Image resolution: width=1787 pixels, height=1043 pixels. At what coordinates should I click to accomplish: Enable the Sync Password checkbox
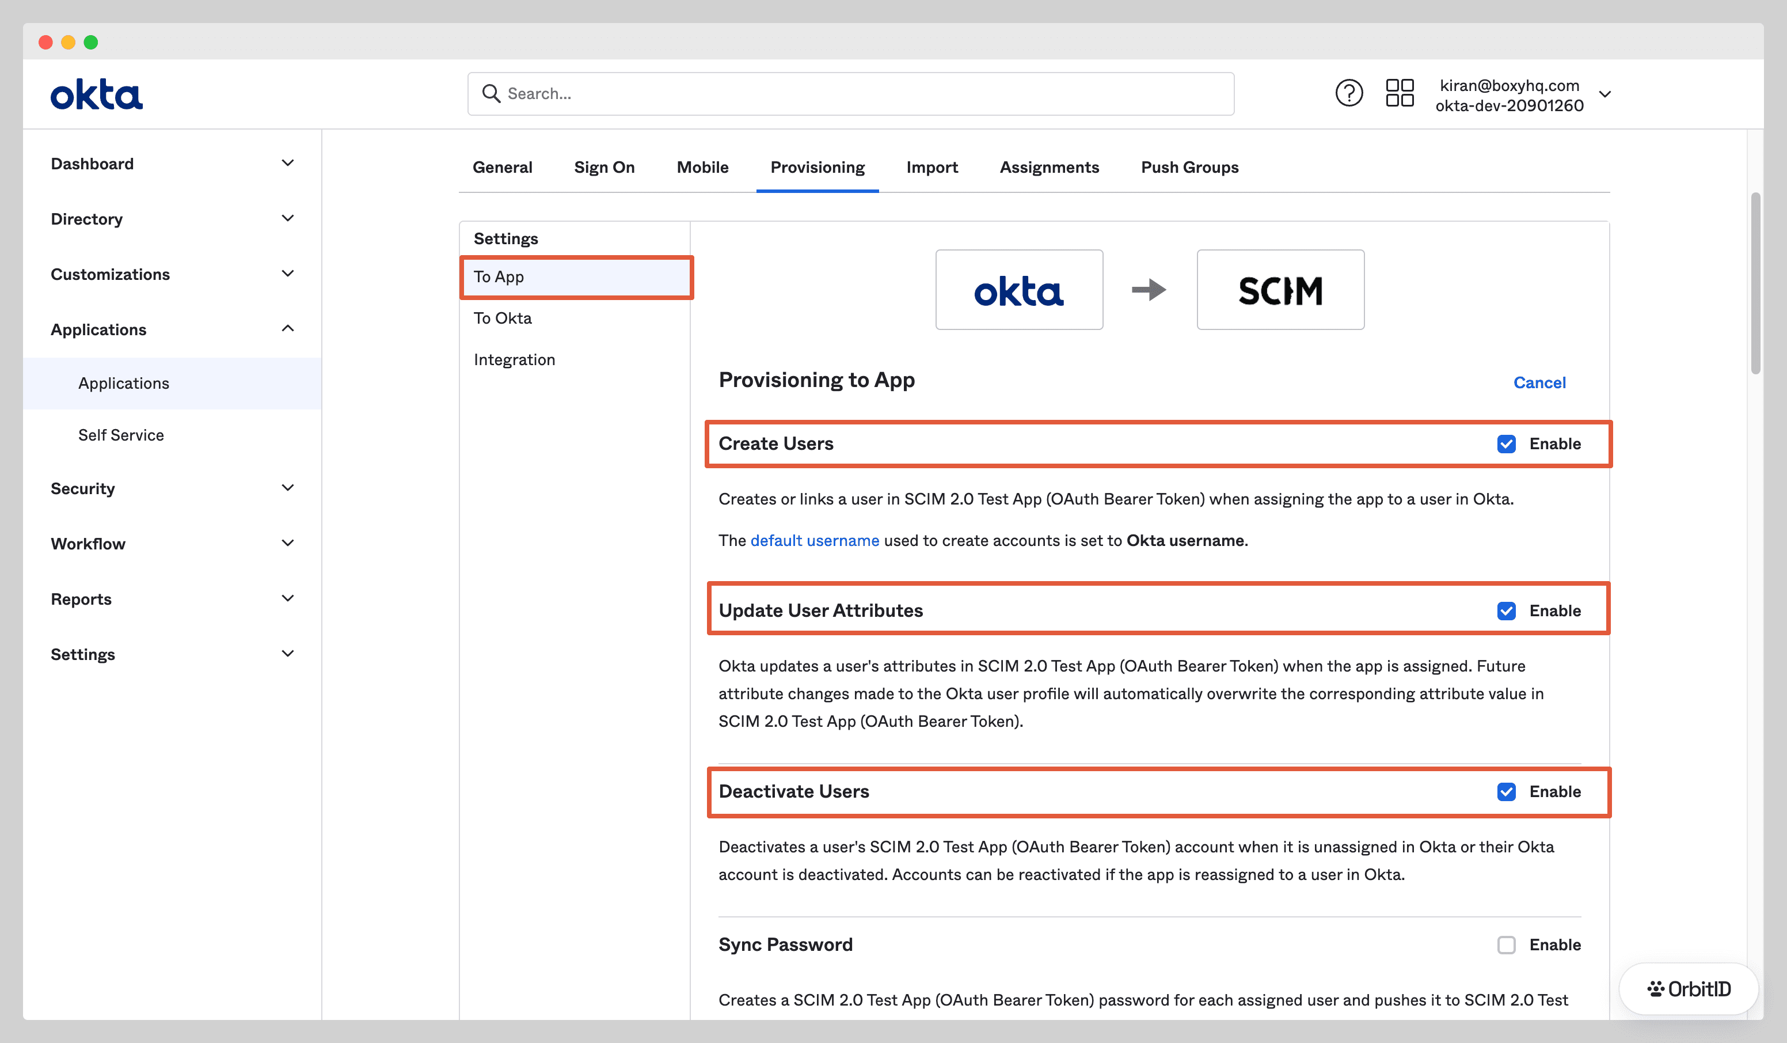click(1506, 945)
